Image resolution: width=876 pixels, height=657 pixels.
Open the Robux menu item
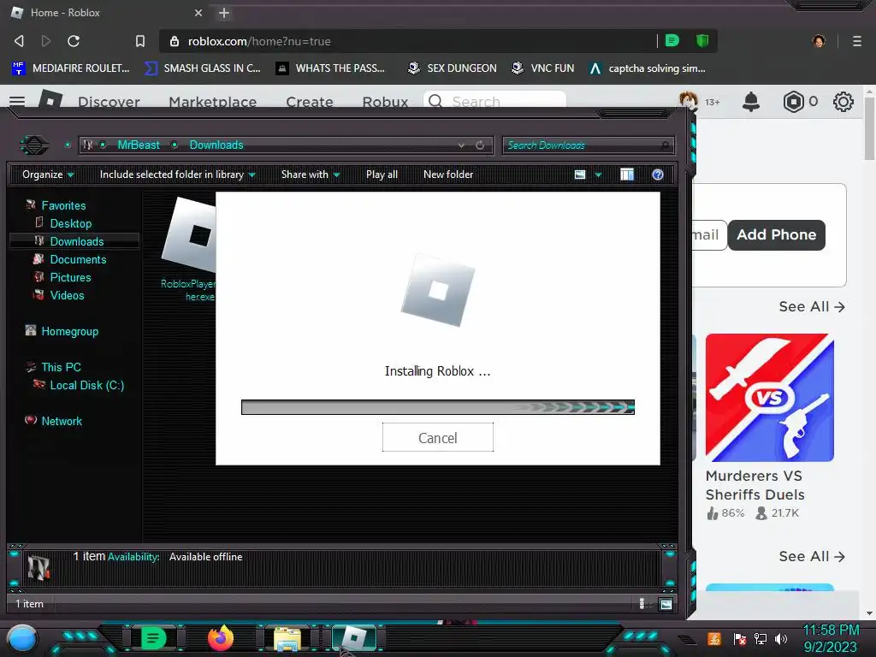pos(386,102)
